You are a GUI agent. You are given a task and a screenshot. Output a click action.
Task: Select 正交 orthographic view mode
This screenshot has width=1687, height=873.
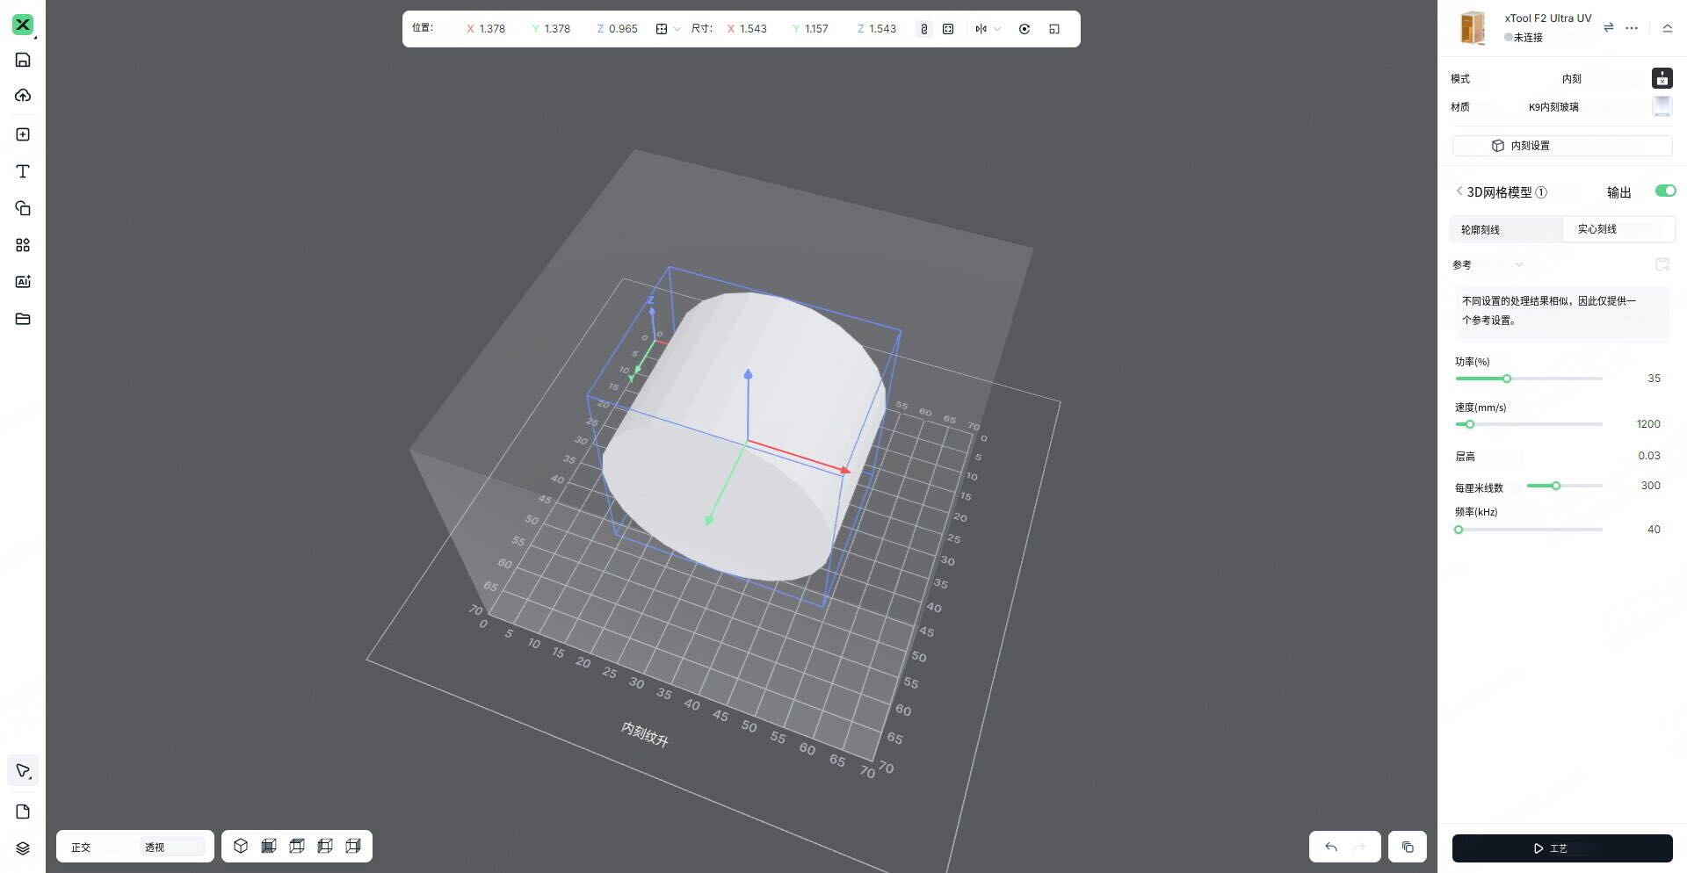(81, 847)
